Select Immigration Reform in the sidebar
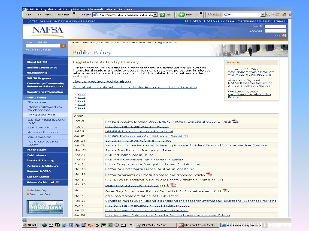Screen dimensions: 309x231 coord(42,115)
